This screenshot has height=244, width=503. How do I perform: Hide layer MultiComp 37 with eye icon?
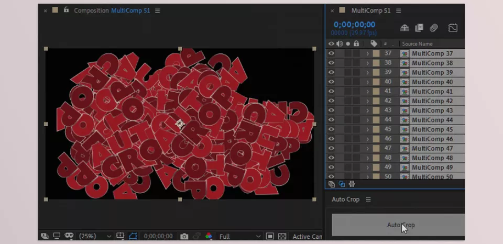tap(331, 53)
